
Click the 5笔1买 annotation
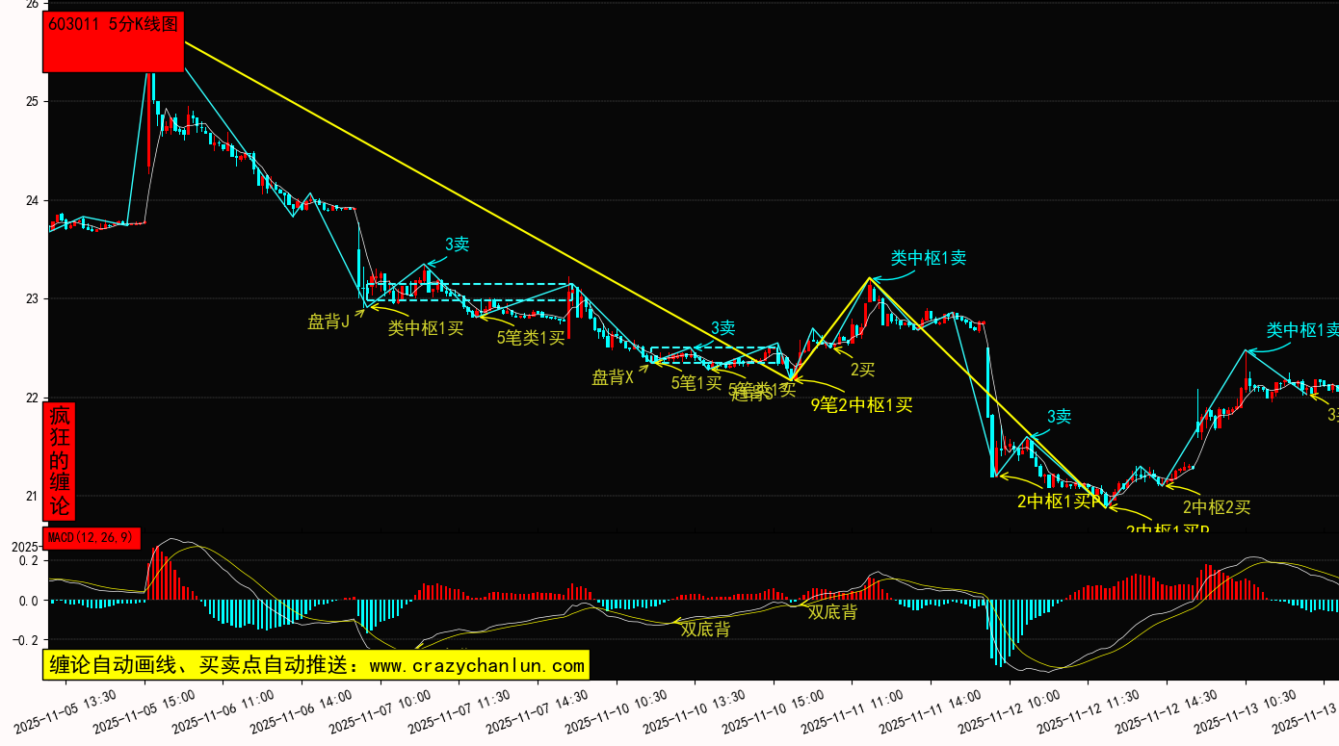pyautogui.click(x=696, y=383)
